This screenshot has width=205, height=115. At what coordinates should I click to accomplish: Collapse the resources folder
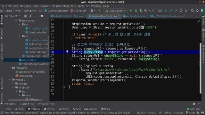coord(10,68)
